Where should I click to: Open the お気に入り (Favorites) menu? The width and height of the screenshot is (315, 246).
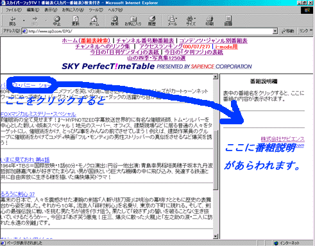coord(73,10)
